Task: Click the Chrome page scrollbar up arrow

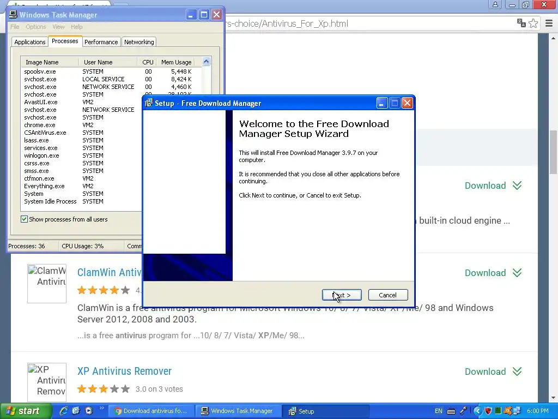Action: coord(554,38)
